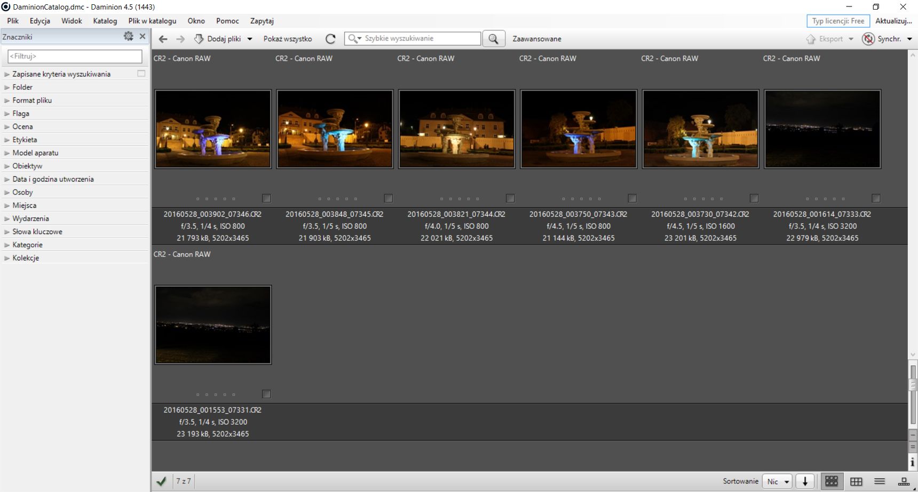Tick the checkbox for 20160528_003902_07346.CR2
The width and height of the screenshot is (918, 492).
click(266, 198)
